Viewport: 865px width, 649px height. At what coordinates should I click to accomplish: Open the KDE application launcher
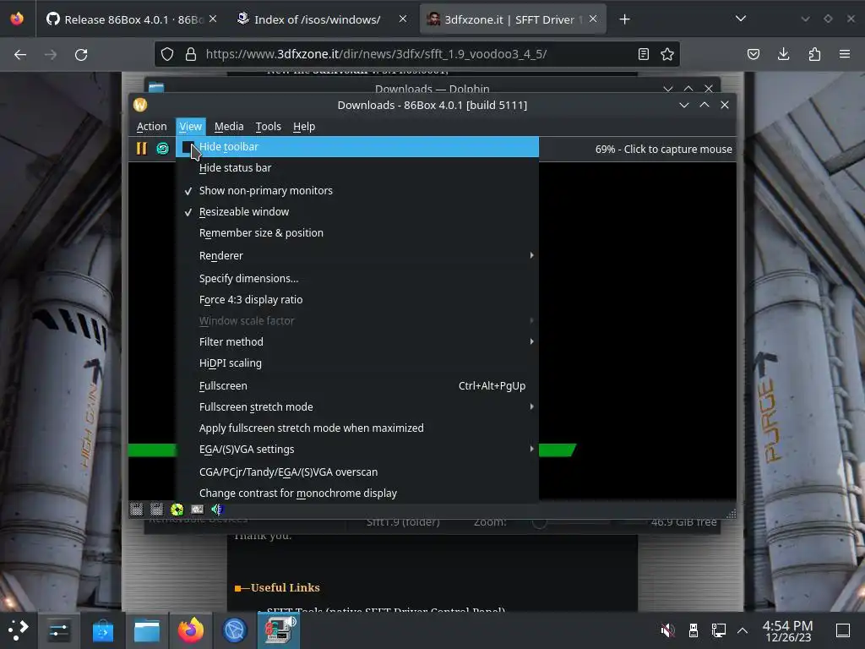click(x=18, y=630)
